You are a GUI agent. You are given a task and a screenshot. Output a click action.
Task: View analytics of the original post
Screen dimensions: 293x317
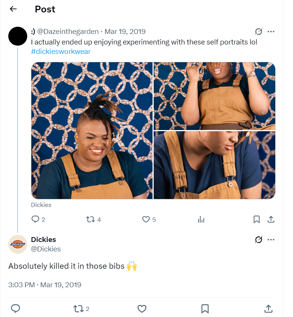click(x=201, y=219)
